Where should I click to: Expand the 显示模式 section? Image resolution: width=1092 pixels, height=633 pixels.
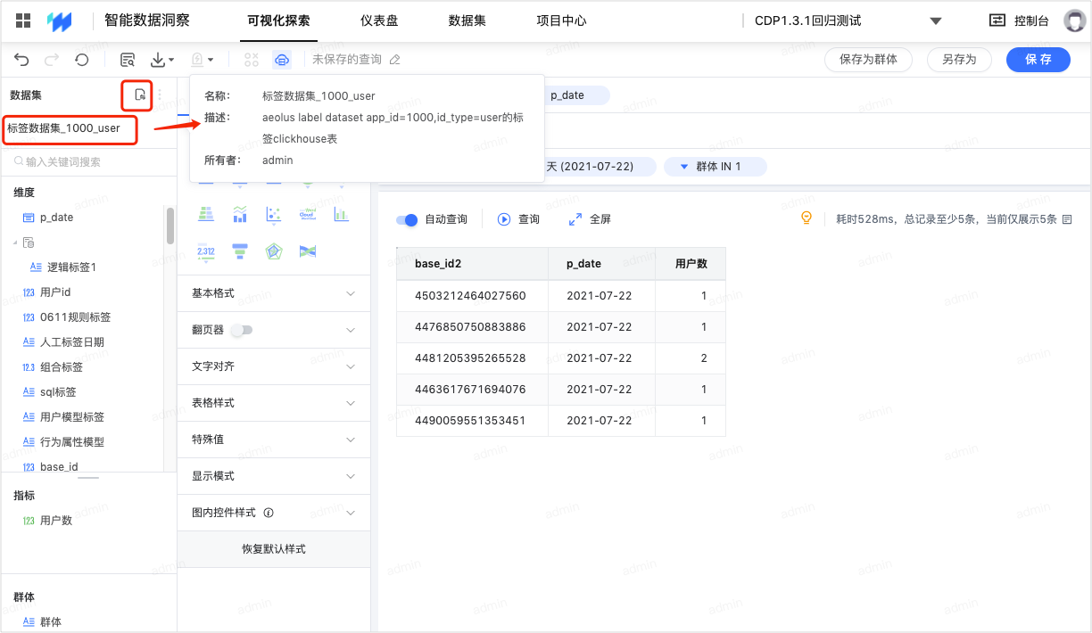[x=274, y=476]
